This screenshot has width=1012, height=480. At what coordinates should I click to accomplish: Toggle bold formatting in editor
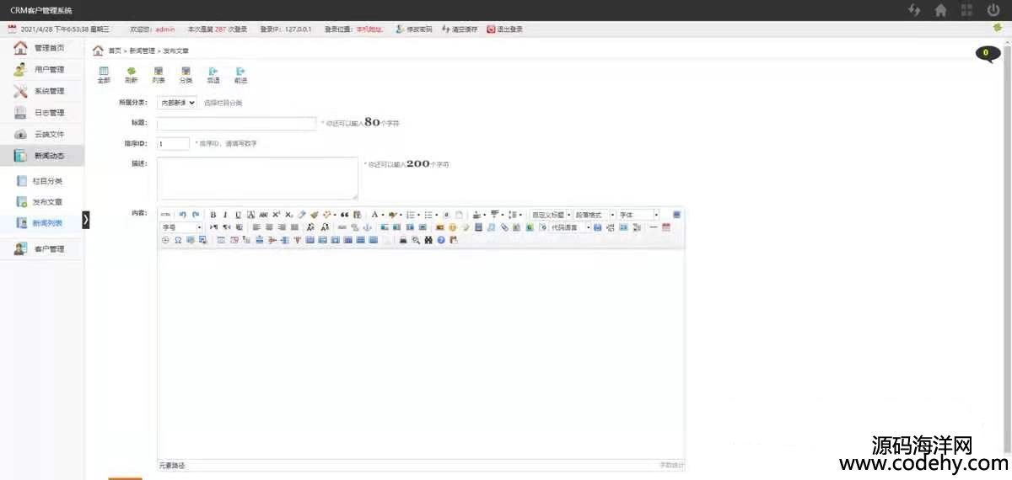pos(213,215)
